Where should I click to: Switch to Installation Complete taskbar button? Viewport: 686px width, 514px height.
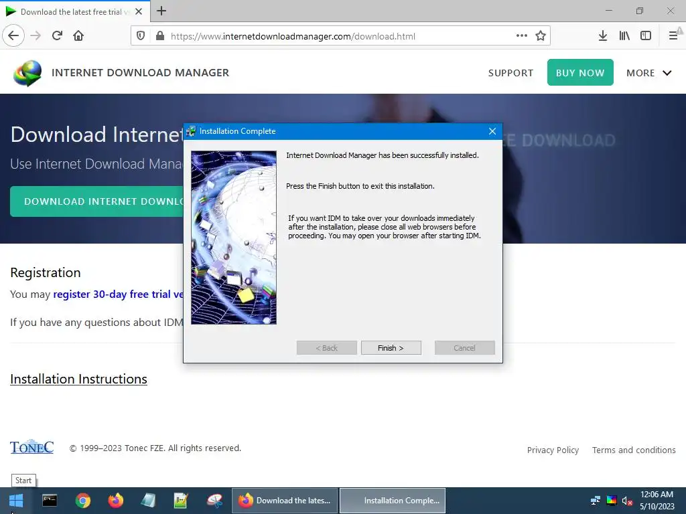tap(393, 501)
